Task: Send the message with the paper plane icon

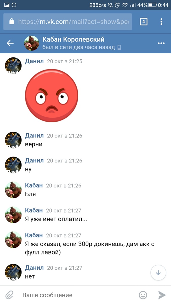Action: [x=162, y=295]
